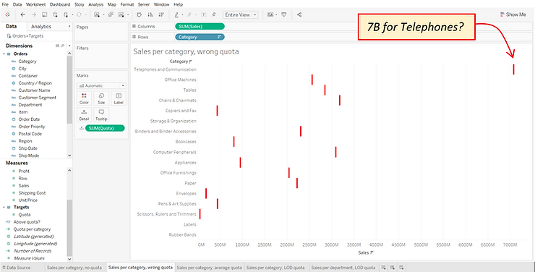Click the Save workbook icon
Screen dimensions: 535x272
(44, 14)
